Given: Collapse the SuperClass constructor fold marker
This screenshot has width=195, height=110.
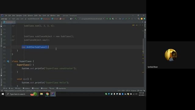Looking at the screenshot, I should coord(11,65).
